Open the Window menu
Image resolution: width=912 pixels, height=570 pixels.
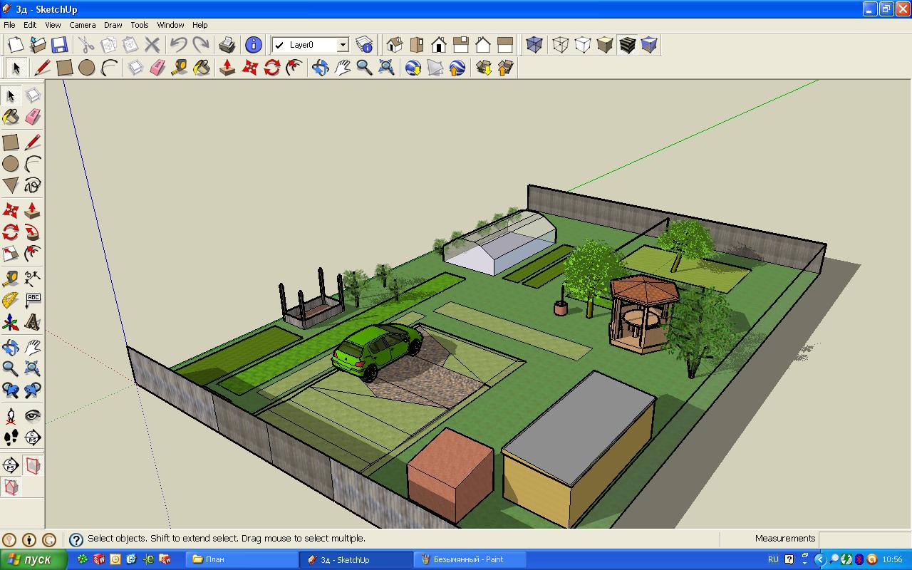170,25
